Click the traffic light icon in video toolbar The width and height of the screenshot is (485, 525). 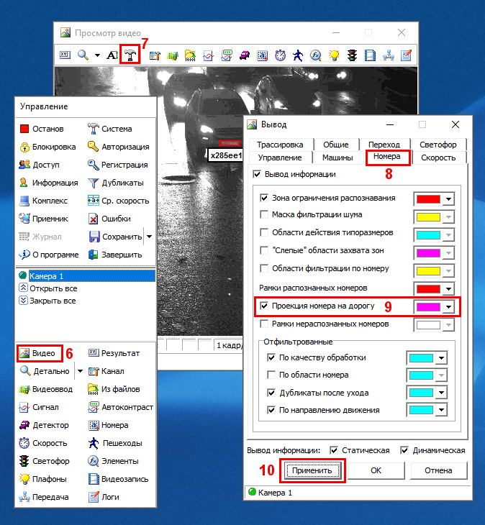(x=353, y=55)
